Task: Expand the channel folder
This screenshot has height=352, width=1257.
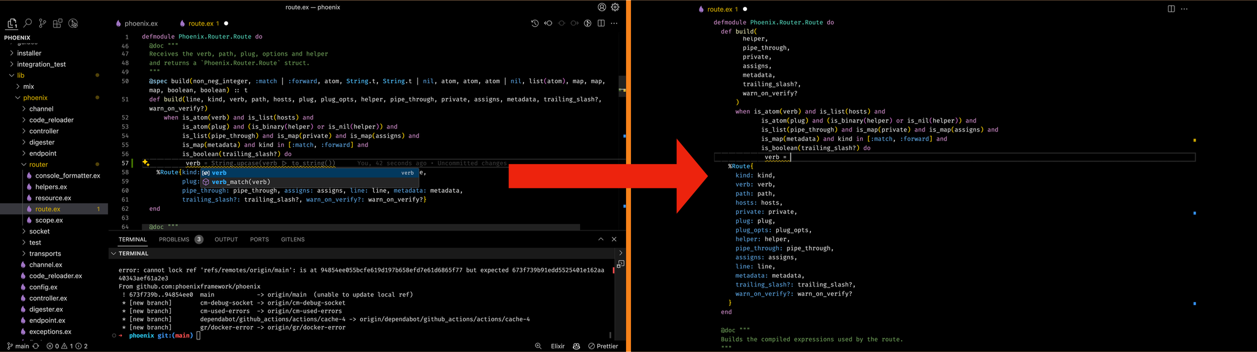Action: coord(24,109)
